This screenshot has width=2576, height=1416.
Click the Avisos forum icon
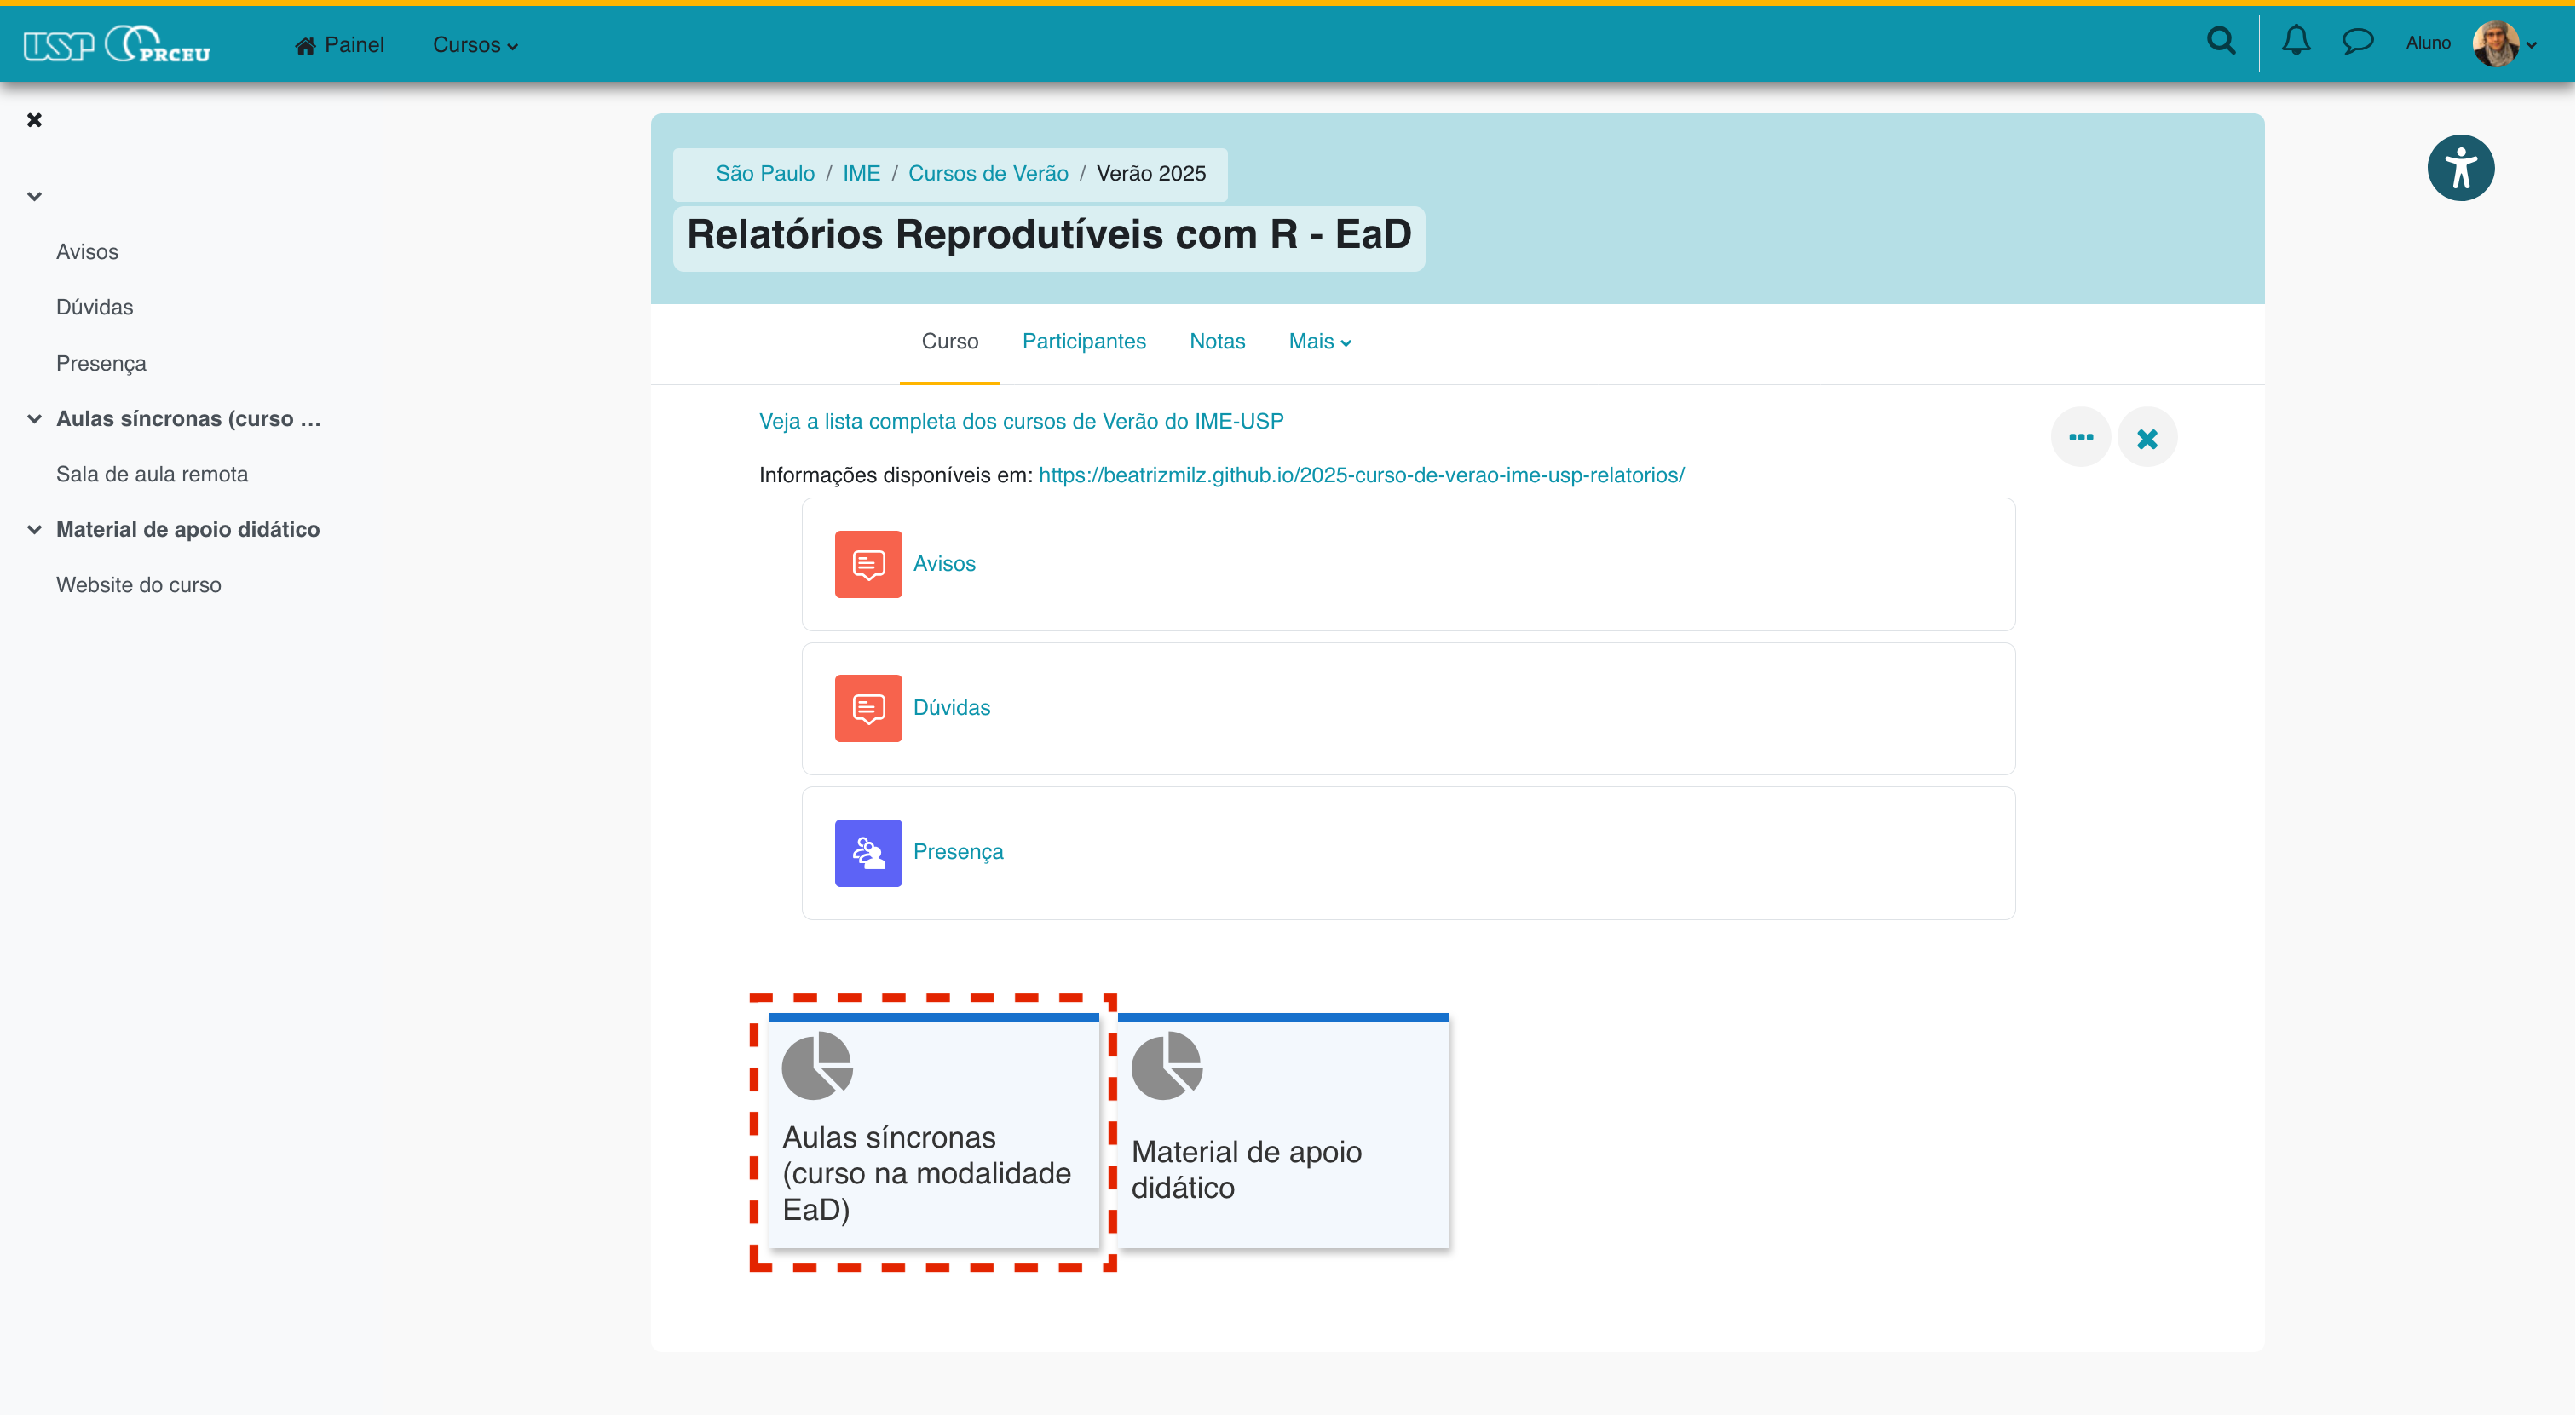(x=868, y=564)
